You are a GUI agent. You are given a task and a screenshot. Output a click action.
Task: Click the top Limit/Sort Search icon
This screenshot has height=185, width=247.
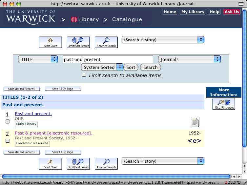coord(78,42)
